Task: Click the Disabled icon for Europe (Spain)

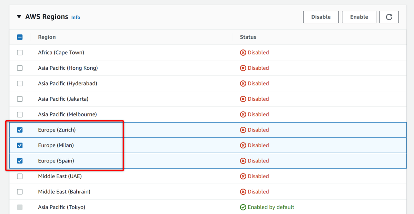Action: click(x=243, y=161)
